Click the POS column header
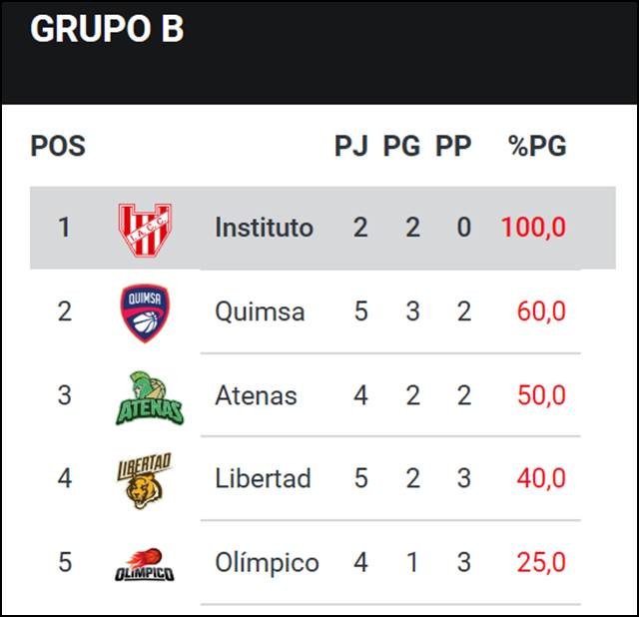 (58, 147)
